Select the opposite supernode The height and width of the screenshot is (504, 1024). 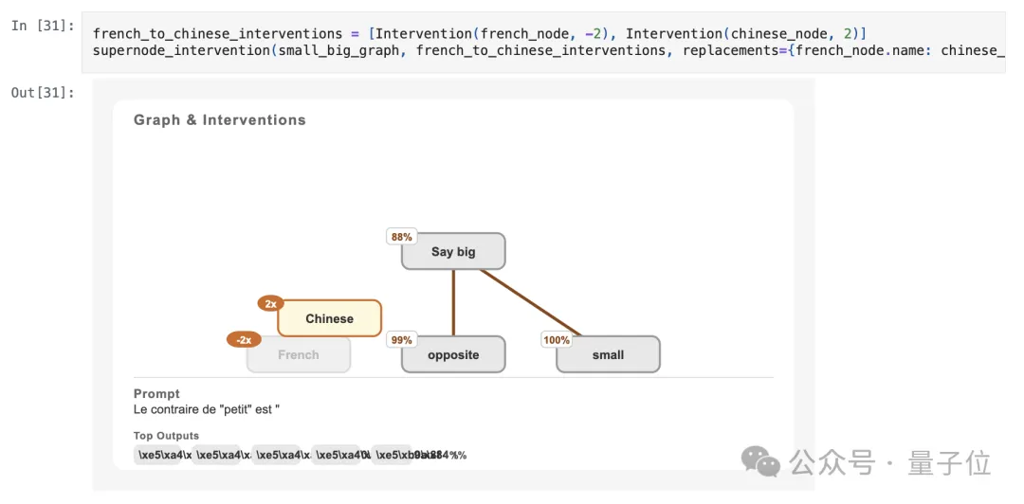coord(453,355)
